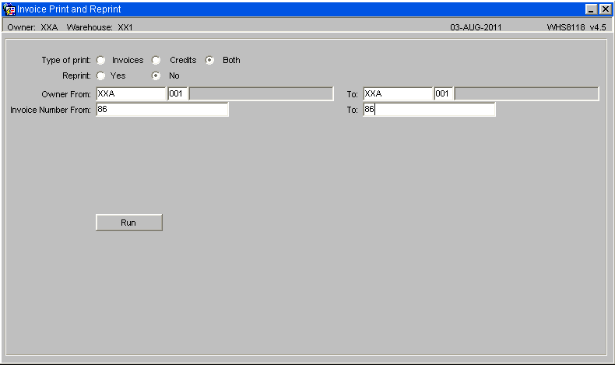Click the Owner From label
Image resolution: width=615 pixels, height=365 pixels.
(x=66, y=94)
